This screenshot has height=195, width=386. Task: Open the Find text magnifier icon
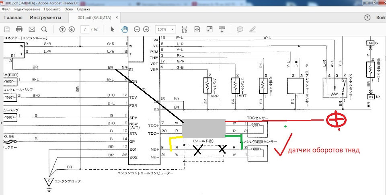point(44,29)
